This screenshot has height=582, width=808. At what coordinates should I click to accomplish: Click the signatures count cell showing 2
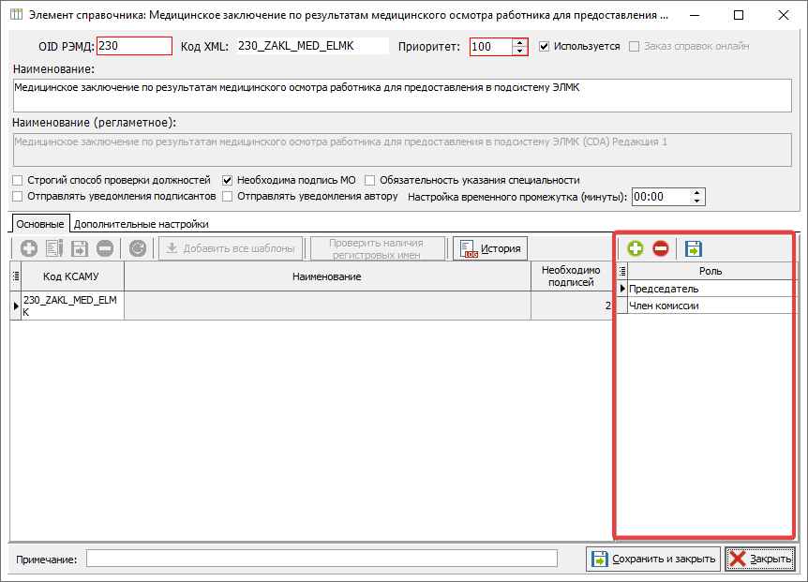(x=571, y=306)
